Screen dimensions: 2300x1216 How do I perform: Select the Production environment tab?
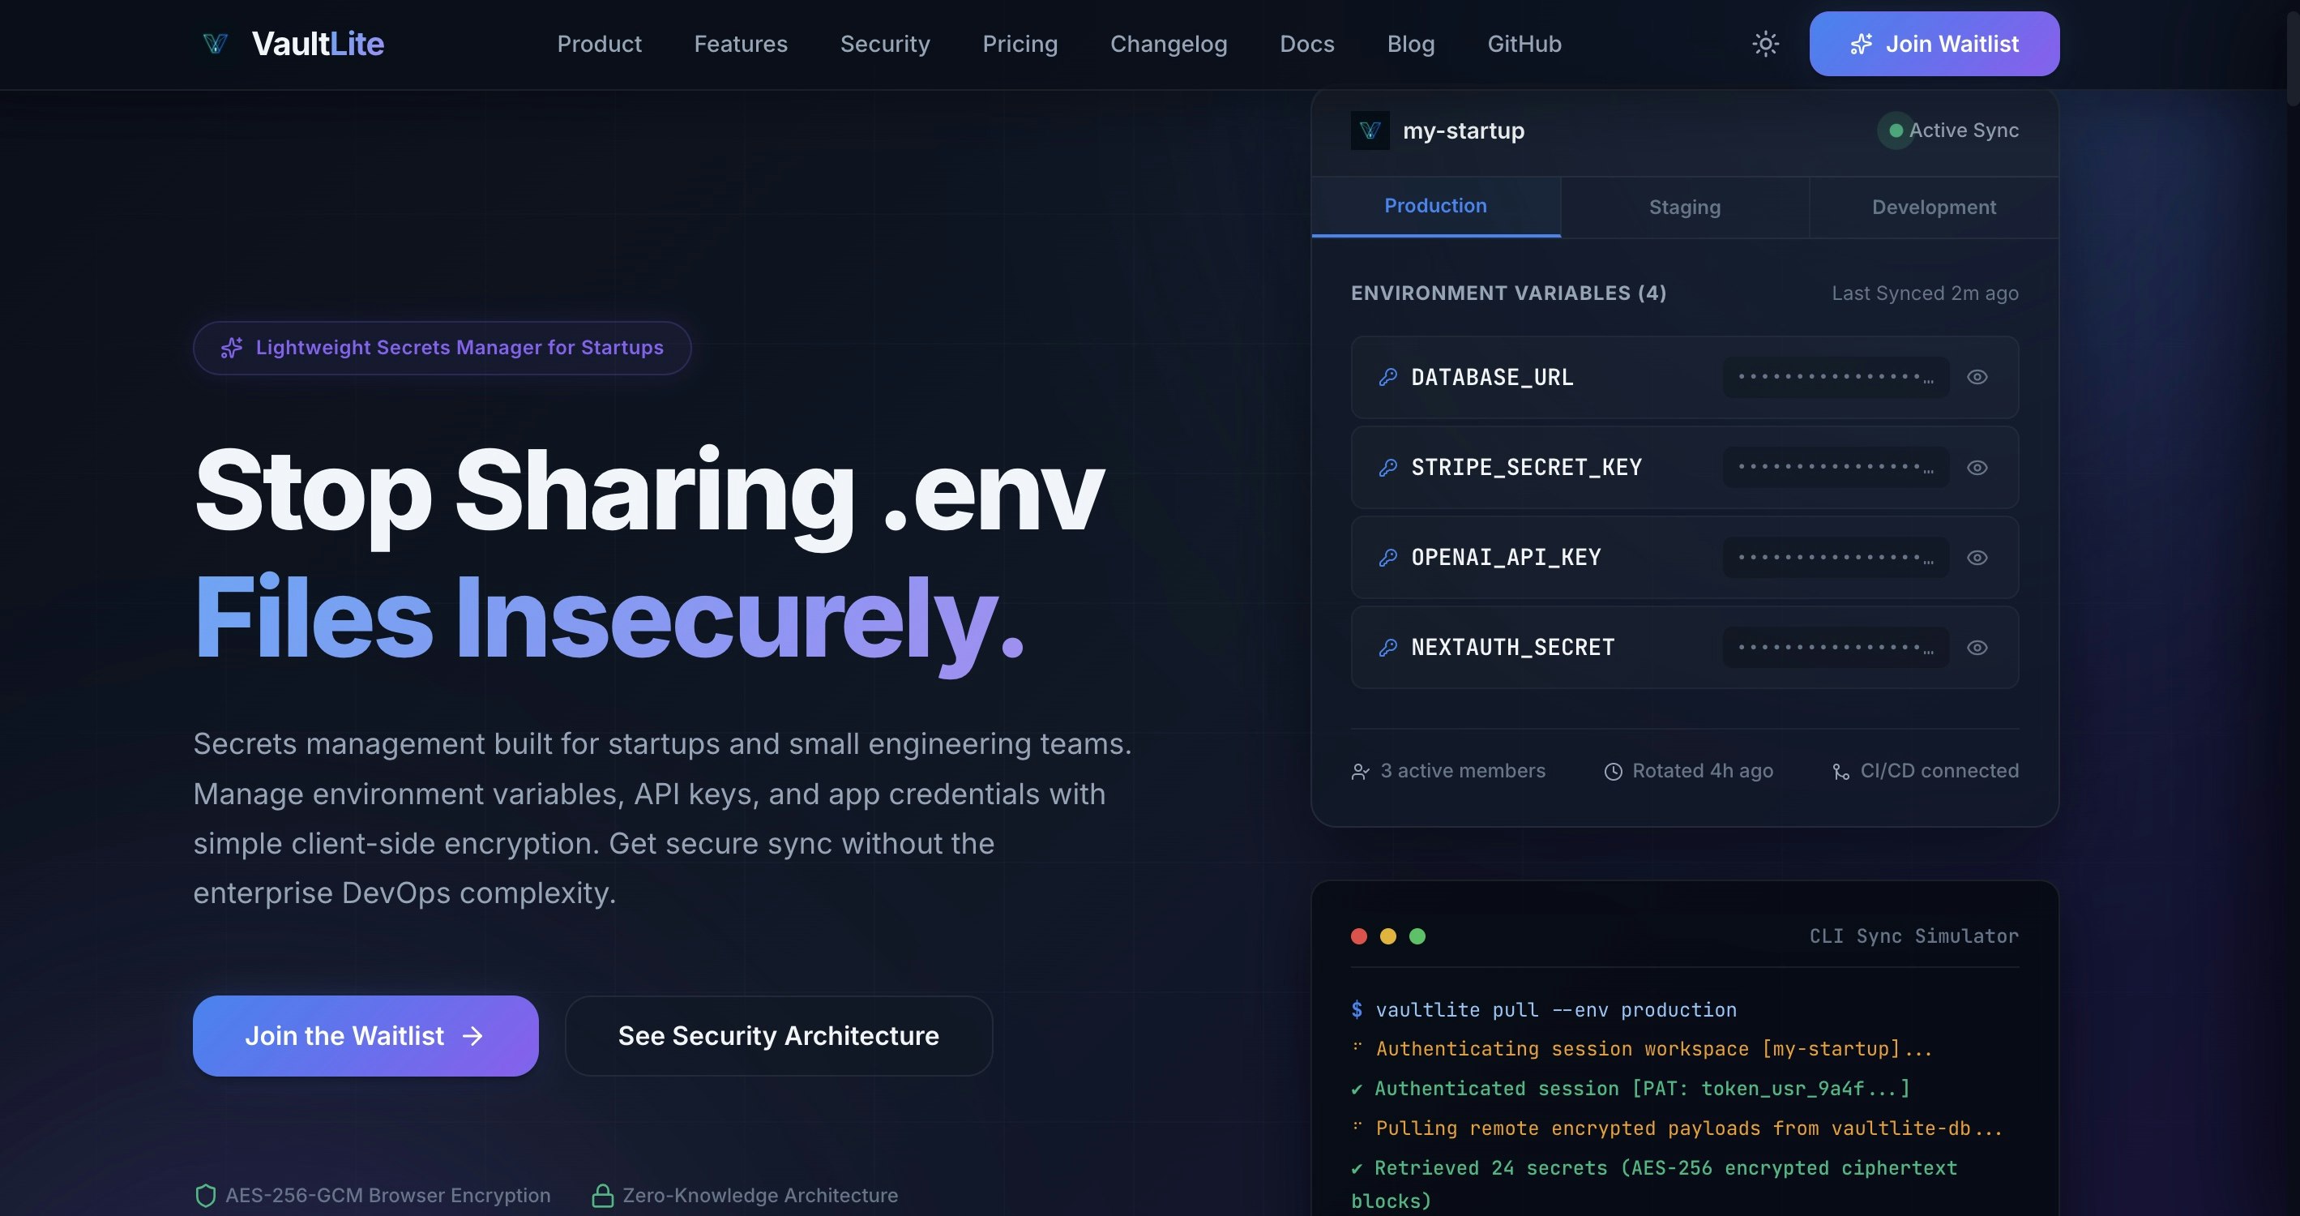coord(1436,206)
